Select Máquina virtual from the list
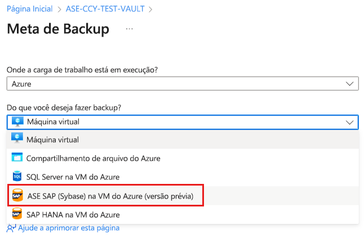364x242 pixels. point(52,139)
